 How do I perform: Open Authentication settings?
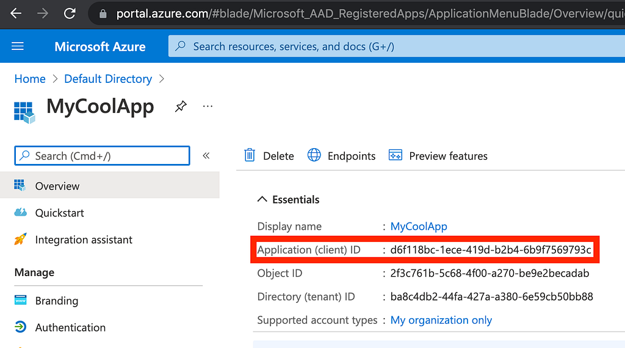(x=70, y=327)
